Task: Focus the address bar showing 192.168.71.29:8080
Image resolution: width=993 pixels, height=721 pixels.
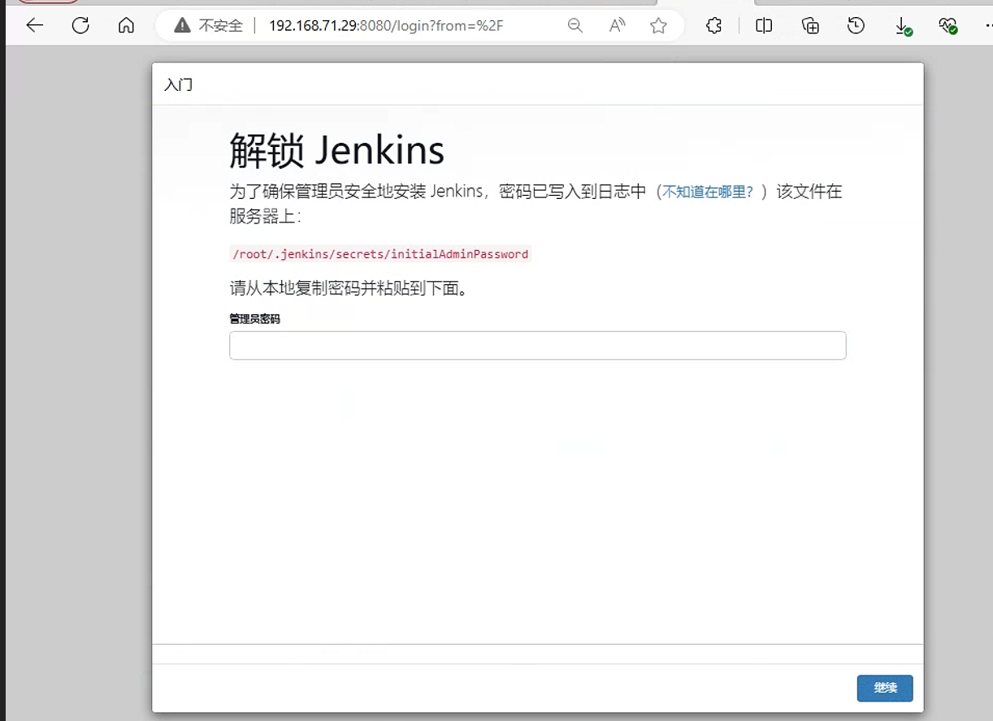Action: (386, 25)
